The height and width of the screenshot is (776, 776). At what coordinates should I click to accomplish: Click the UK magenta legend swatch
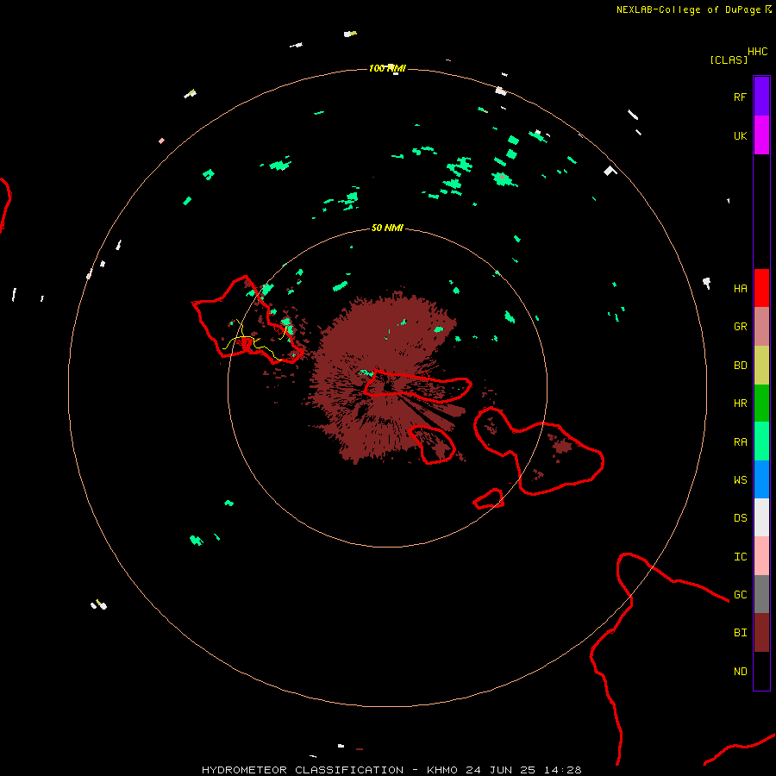761,135
